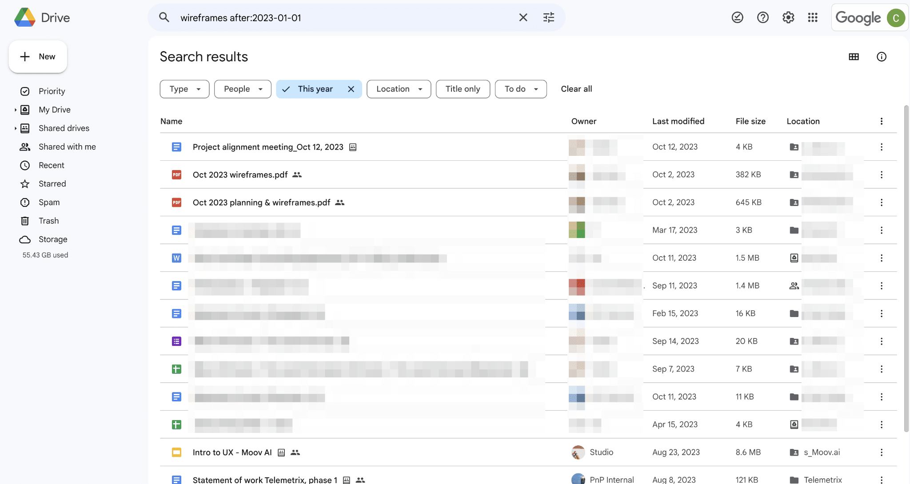Click 'Clear all' to reset filters
This screenshot has height=484, width=910.
[576, 89]
